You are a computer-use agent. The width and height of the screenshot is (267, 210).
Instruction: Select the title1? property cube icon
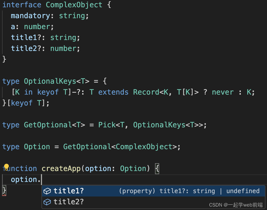pos(47,191)
